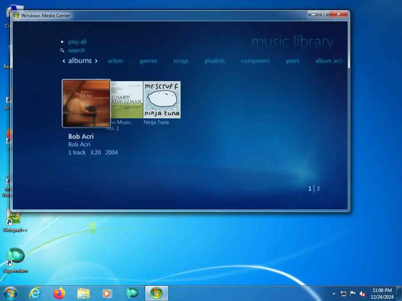The height and width of the screenshot is (301, 402).
Task: Maximize the Windows Media Center window
Action: coord(324,14)
